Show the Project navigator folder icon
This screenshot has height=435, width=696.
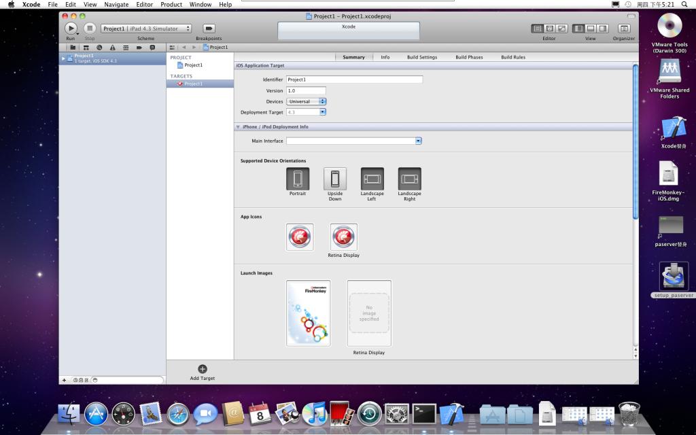[73, 48]
